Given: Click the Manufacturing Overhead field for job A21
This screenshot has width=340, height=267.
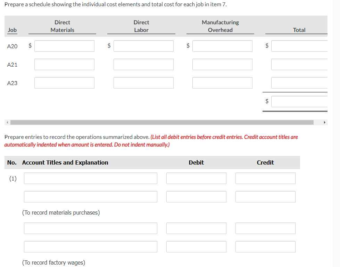Looking at the screenshot, I should click(222, 64).
